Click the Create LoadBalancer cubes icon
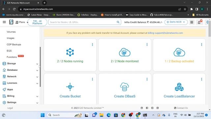 tap(179, 87)
